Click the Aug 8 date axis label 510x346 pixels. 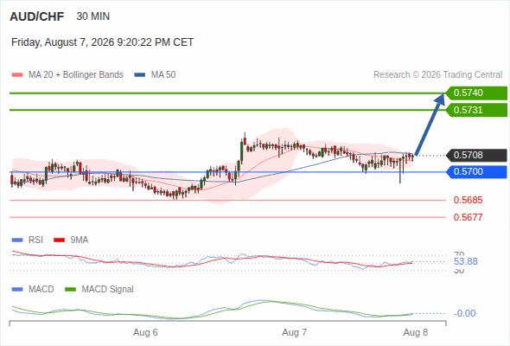pyautogui.click(x=416, y=333)
